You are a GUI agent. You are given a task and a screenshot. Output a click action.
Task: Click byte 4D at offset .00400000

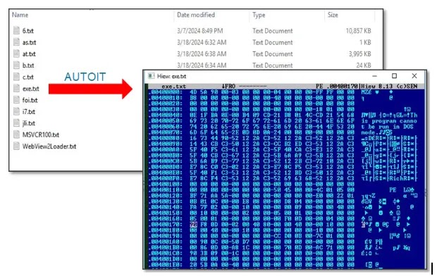193,92
